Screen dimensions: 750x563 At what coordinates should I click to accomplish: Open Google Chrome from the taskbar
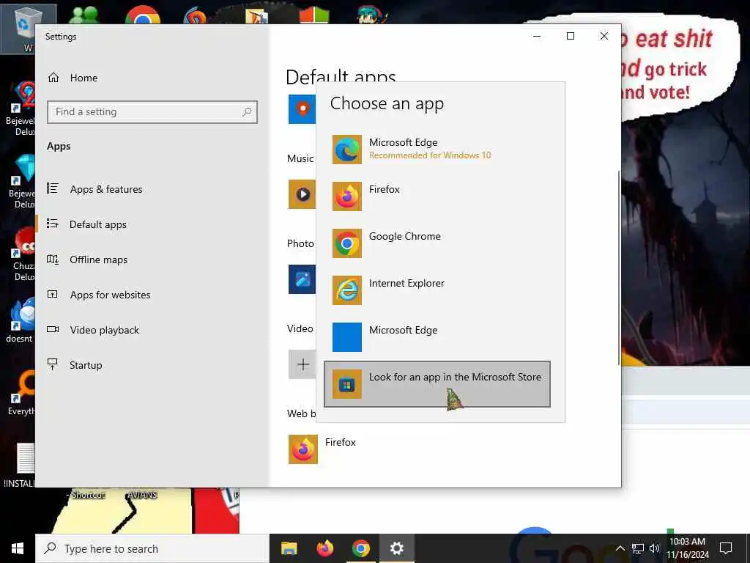pos(361,548)
